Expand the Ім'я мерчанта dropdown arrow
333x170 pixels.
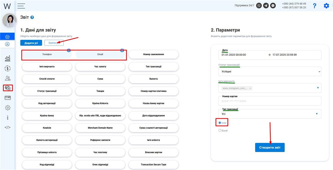(318, 88)
